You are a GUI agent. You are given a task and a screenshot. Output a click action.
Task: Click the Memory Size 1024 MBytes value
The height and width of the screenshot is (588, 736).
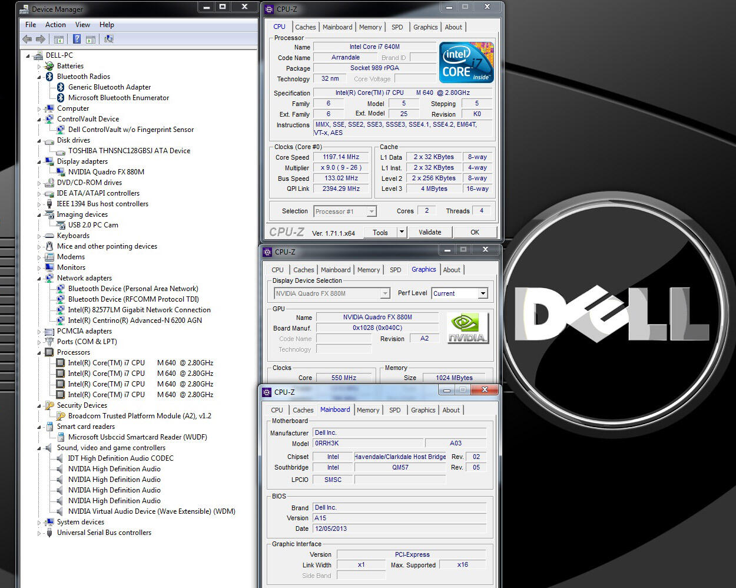tap(454, 378)
